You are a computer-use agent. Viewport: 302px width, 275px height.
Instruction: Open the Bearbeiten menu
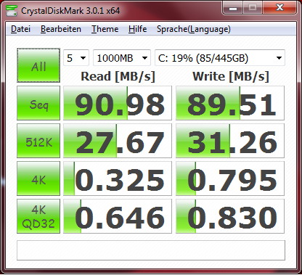pyautogui.click(x=61, y=29)
